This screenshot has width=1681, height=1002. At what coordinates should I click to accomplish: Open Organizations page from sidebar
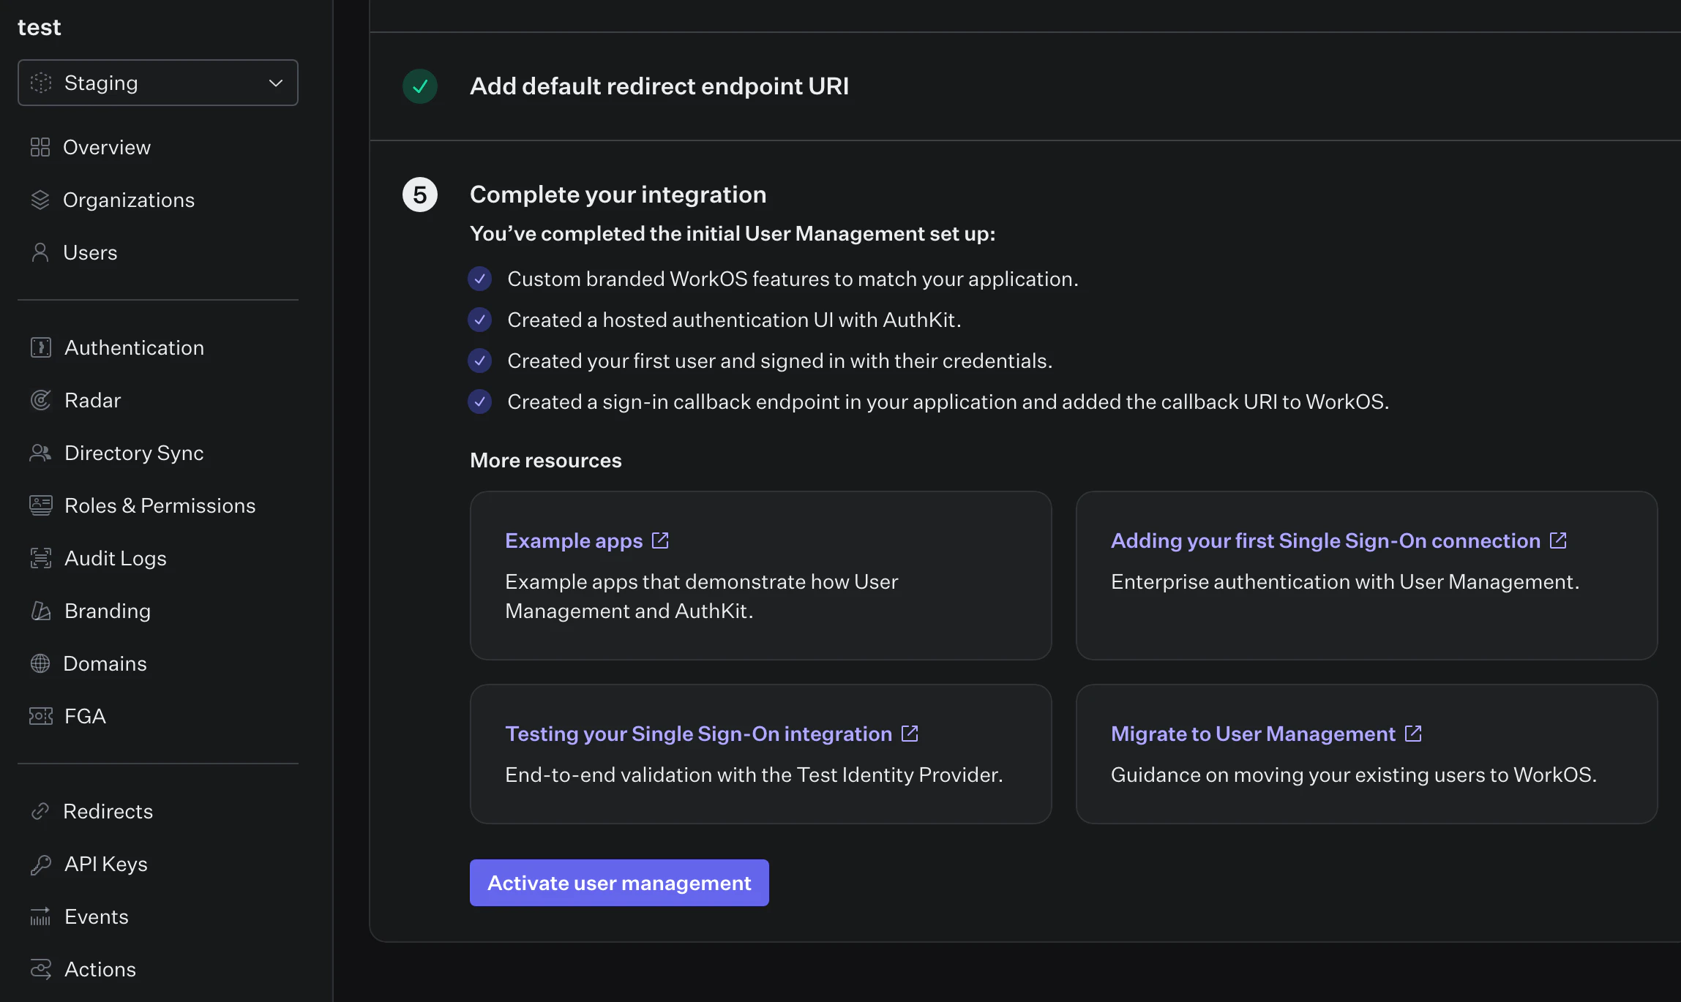pyautogui.click(x=129, y=200)
